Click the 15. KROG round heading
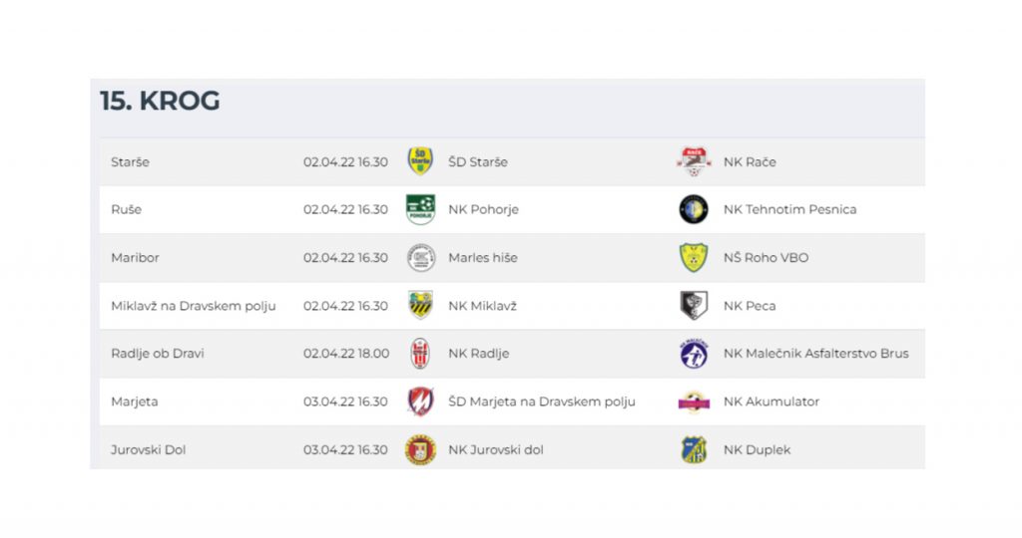The width and height of the screenshot is (1022, 538). (160, 102)
